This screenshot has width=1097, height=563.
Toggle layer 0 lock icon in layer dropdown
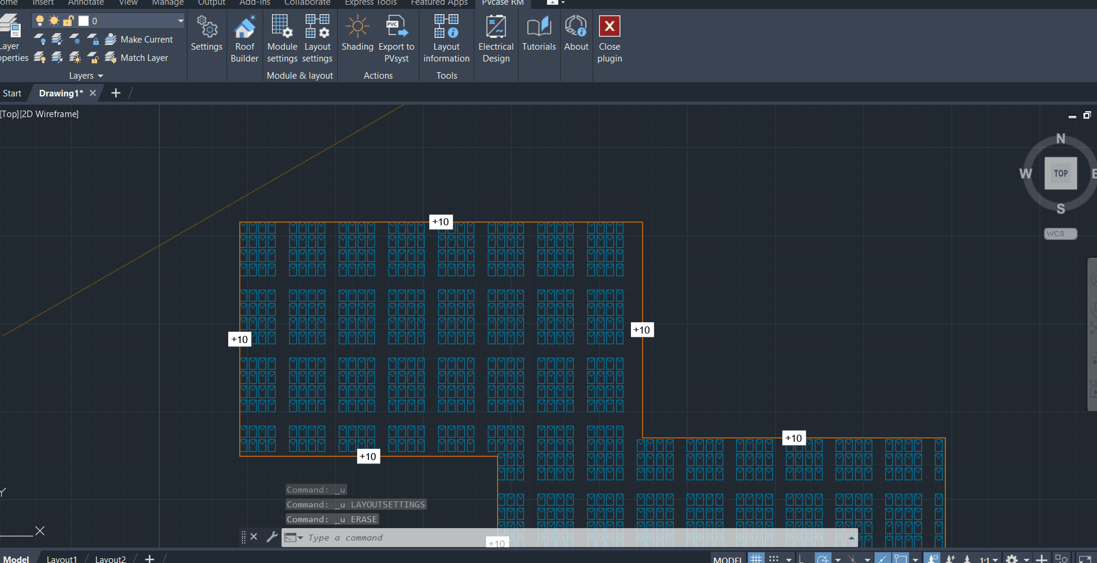coord(68,21)
